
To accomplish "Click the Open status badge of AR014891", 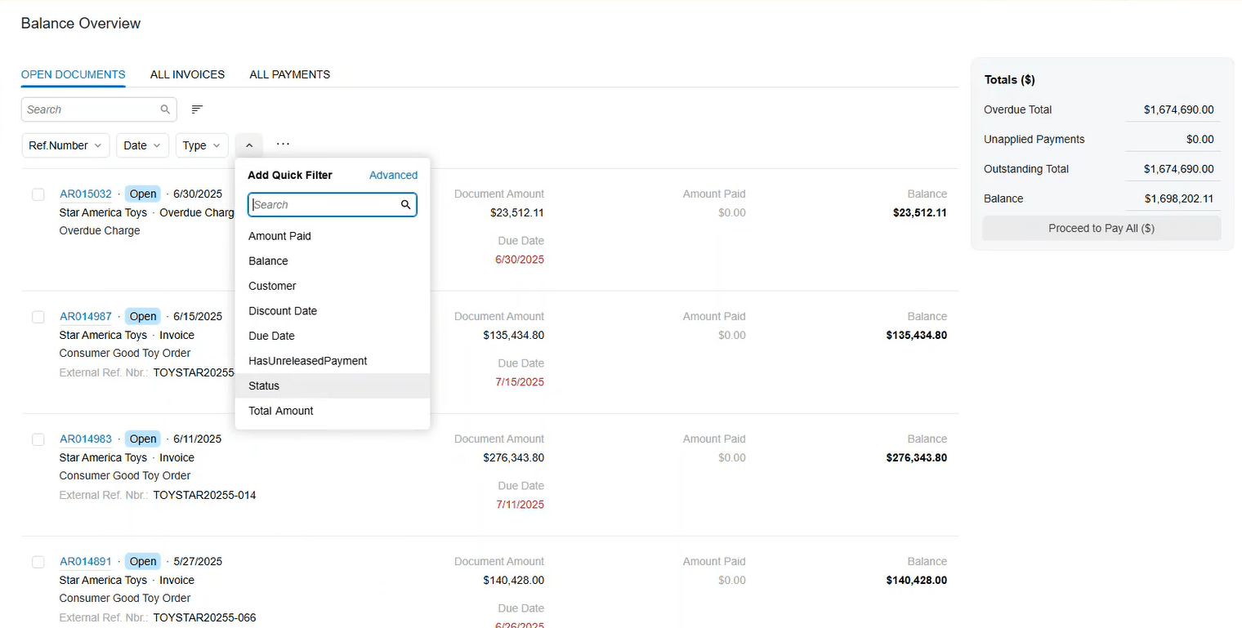I will [x=143, y=562].
